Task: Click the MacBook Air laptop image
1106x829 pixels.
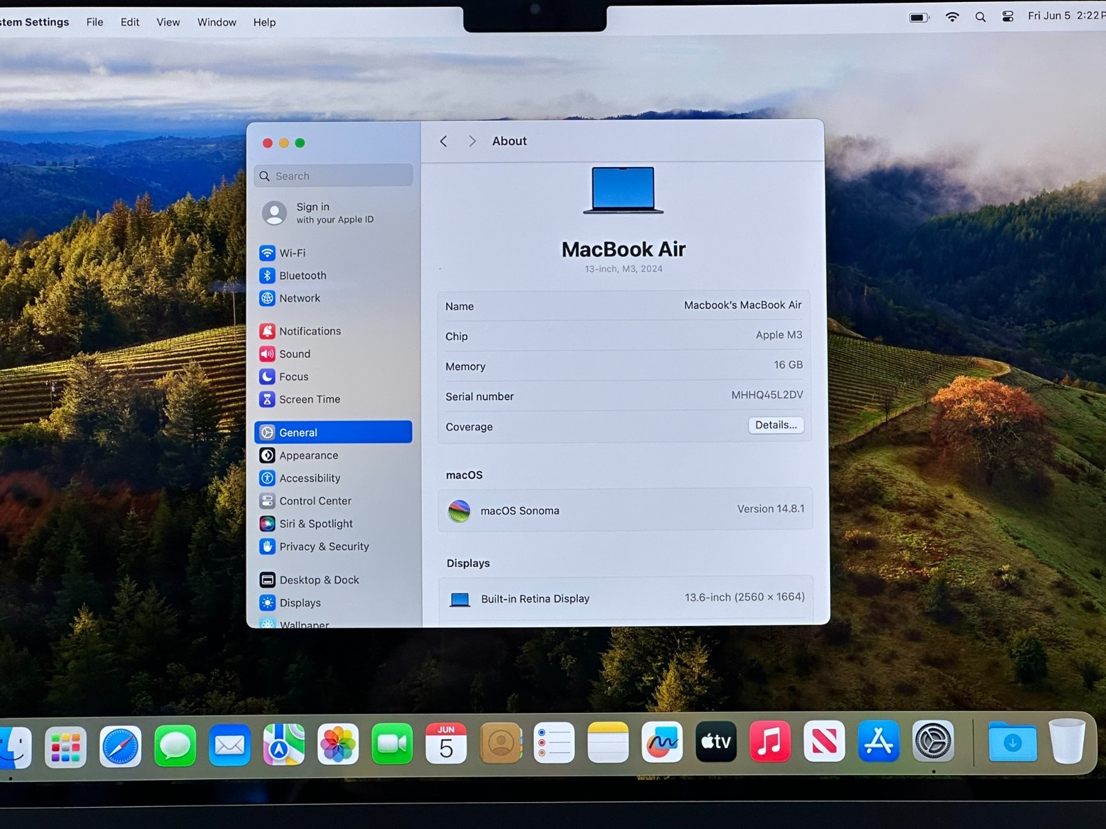Action: pyautogui.click(x=623, y=191)
